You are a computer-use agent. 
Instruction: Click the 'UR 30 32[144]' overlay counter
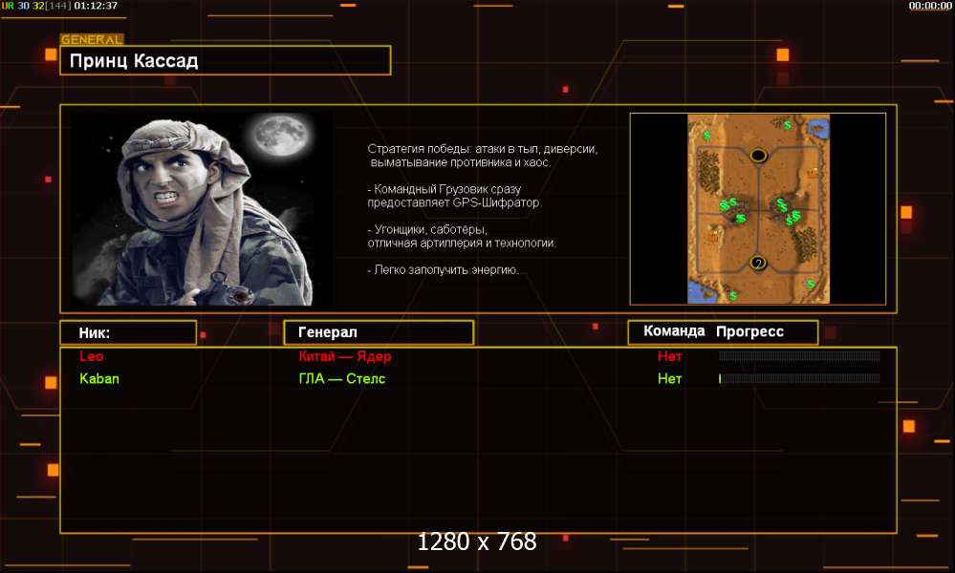point(36,6)
